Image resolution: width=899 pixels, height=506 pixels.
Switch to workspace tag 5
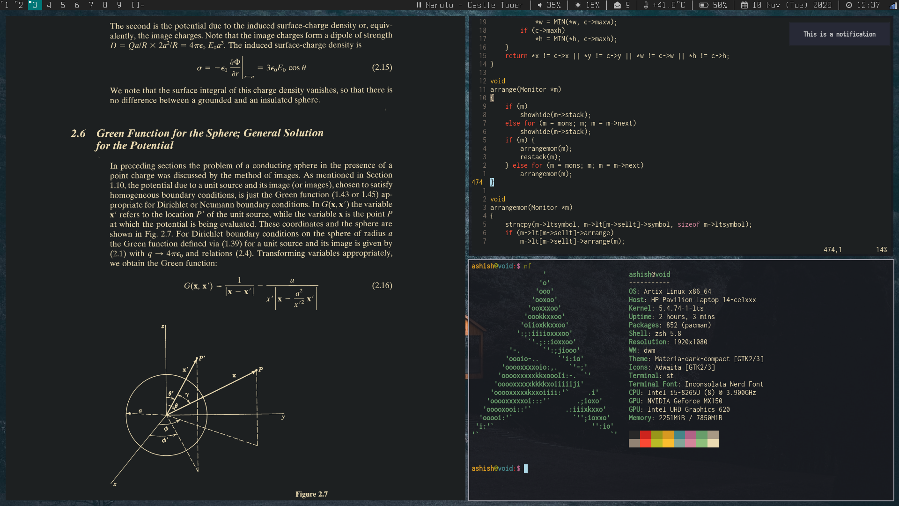point(63,5)
